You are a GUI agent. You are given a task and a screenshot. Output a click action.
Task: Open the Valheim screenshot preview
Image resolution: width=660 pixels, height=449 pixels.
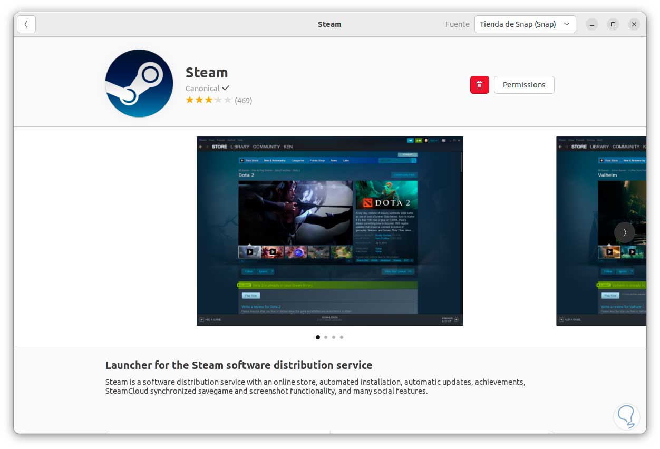point(601,231)
